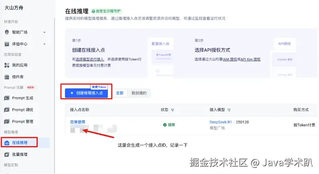Switch to the 全部 tab

tap(119, 93)
